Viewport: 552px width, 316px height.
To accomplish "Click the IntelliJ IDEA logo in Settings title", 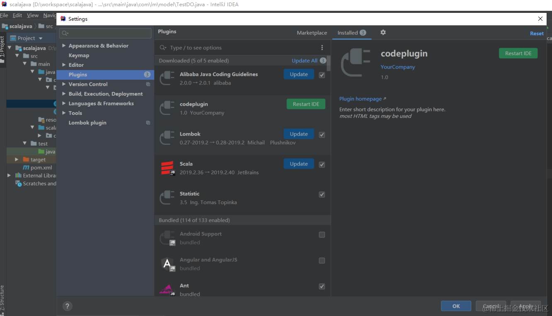I will tap(63, 19).
